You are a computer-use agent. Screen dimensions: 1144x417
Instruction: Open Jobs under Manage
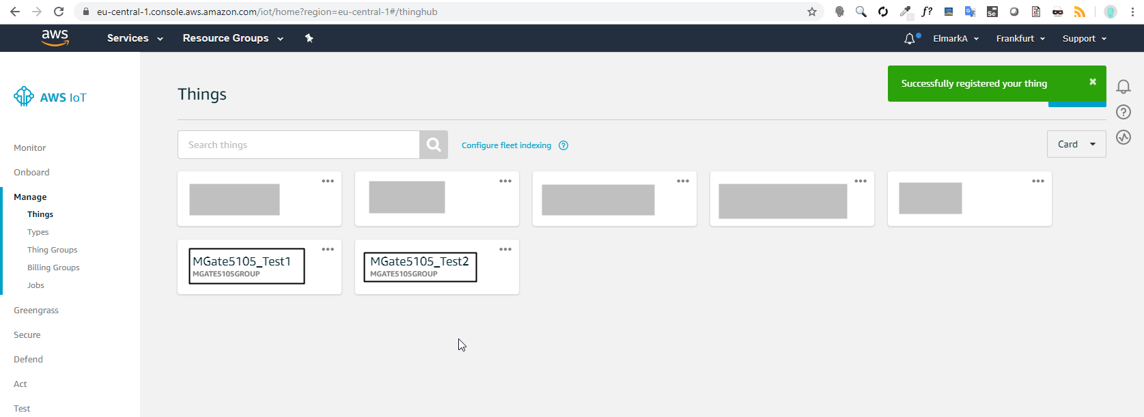pyautogui.click(x=36, y=285)
